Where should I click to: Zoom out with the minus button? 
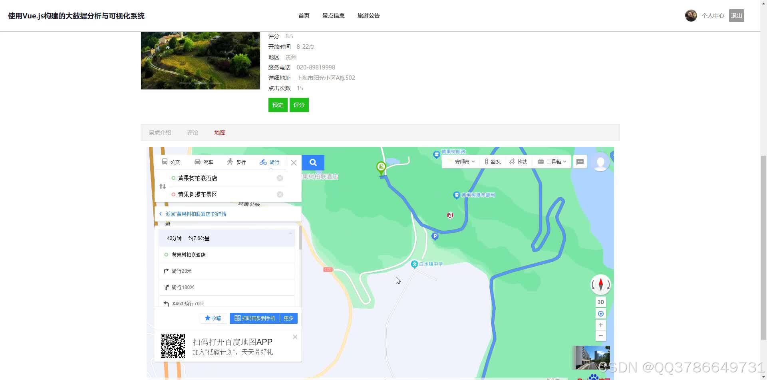click(600, 336)
